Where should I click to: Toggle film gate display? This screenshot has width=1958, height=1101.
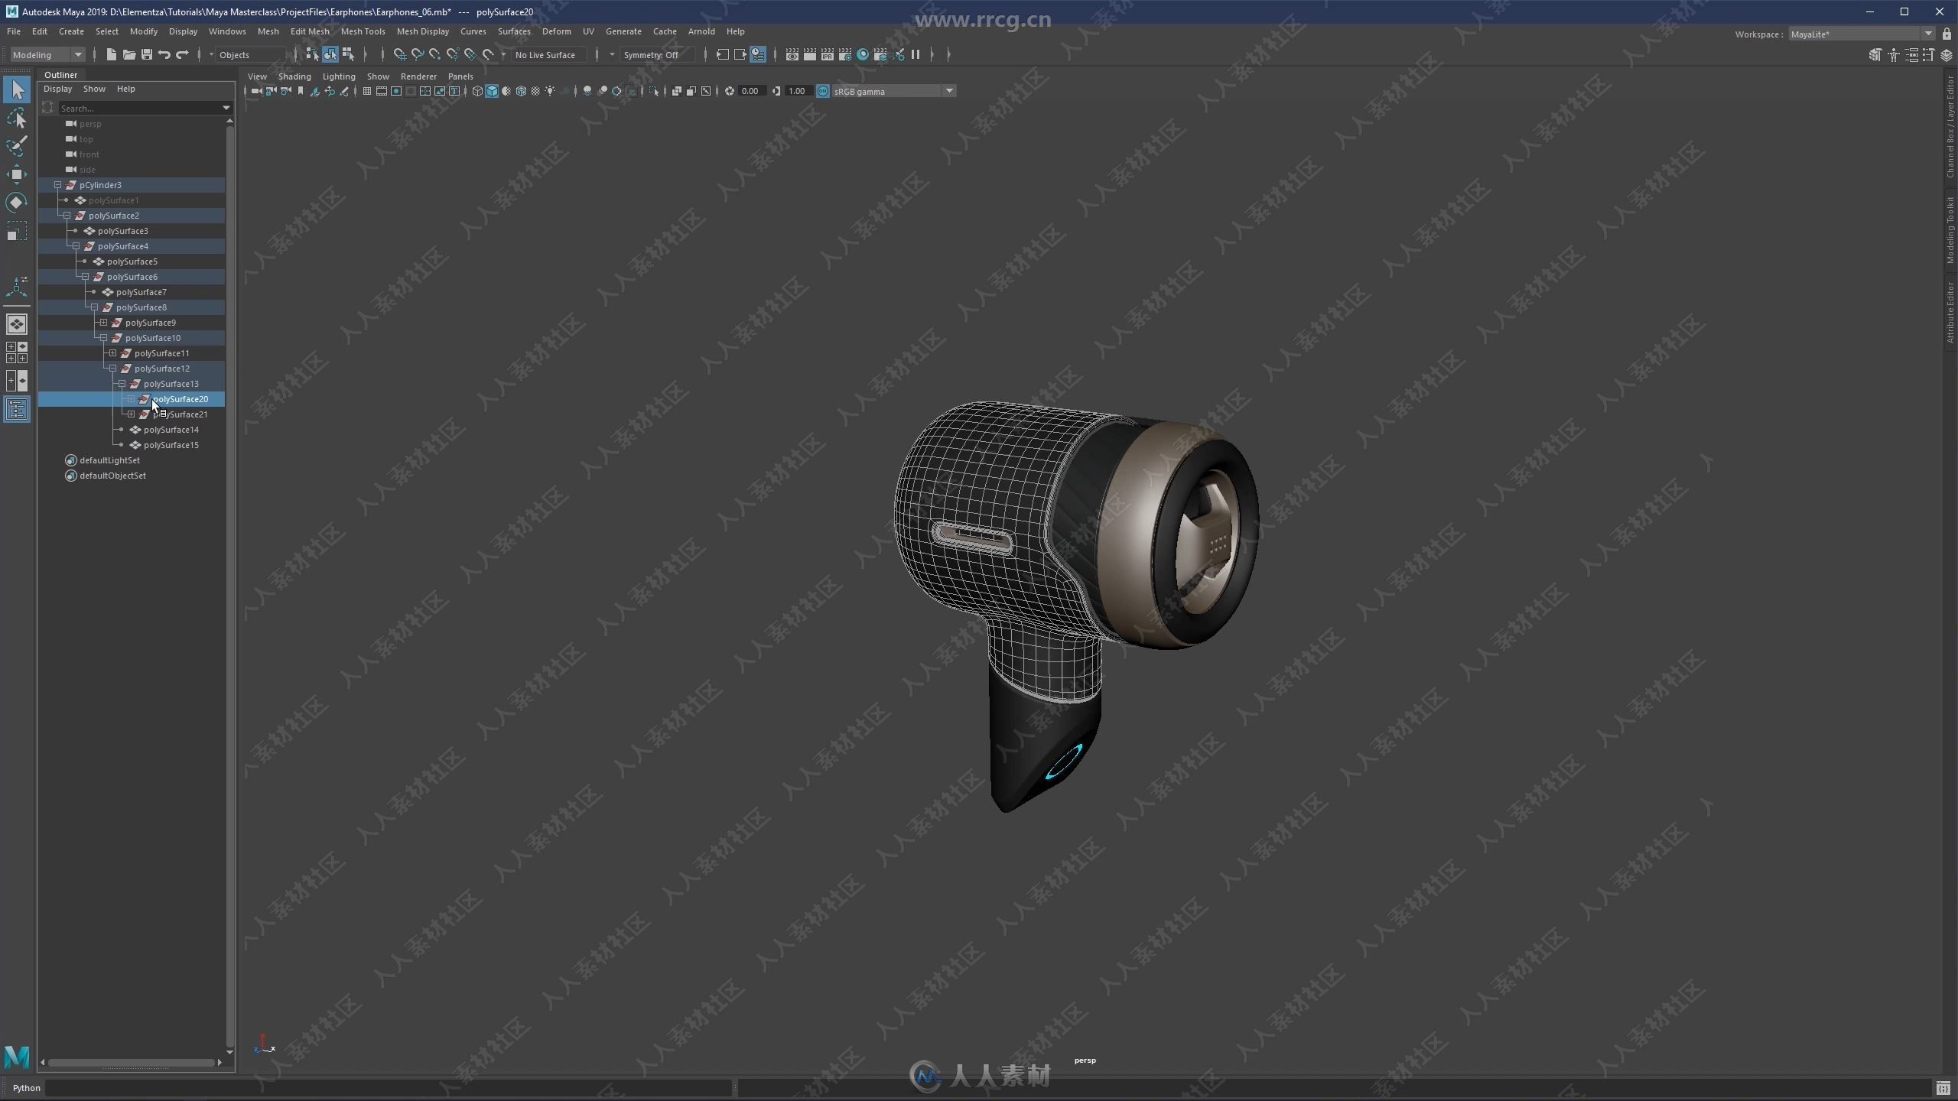click(x=382, y=91)
